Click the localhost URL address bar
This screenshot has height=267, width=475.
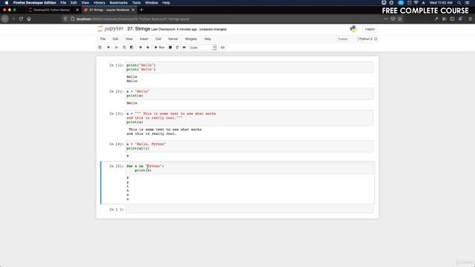click(224, 19)
